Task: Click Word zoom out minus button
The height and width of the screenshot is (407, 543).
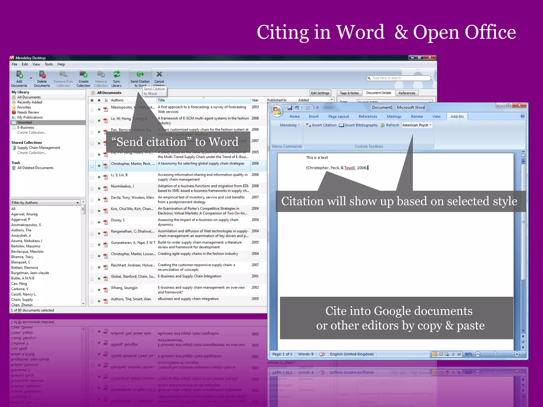Action: coord(478,354)
